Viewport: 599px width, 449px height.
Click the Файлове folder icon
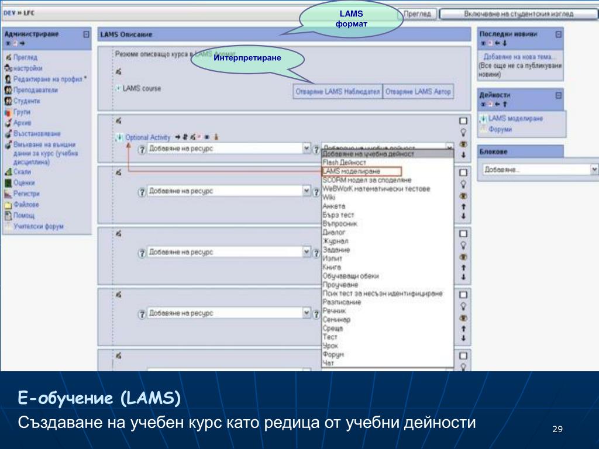coord(8,205)
